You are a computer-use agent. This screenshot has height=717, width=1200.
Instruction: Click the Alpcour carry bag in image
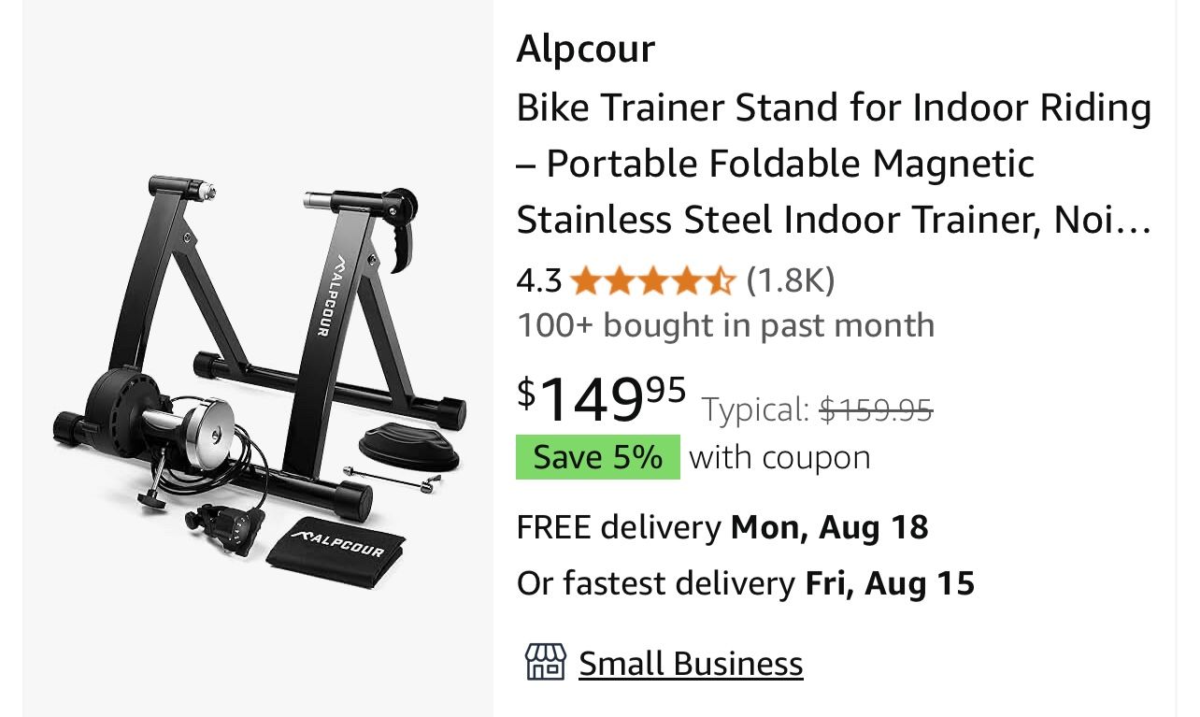[x=336, y=552]
